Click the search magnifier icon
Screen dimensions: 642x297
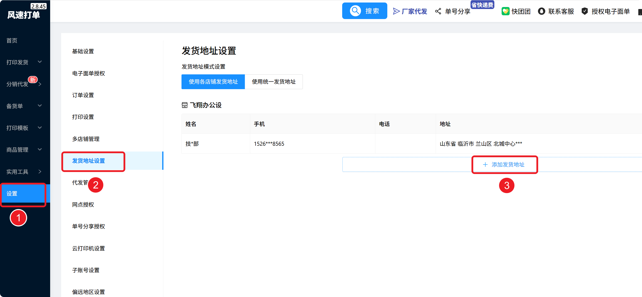pos(355,11)
